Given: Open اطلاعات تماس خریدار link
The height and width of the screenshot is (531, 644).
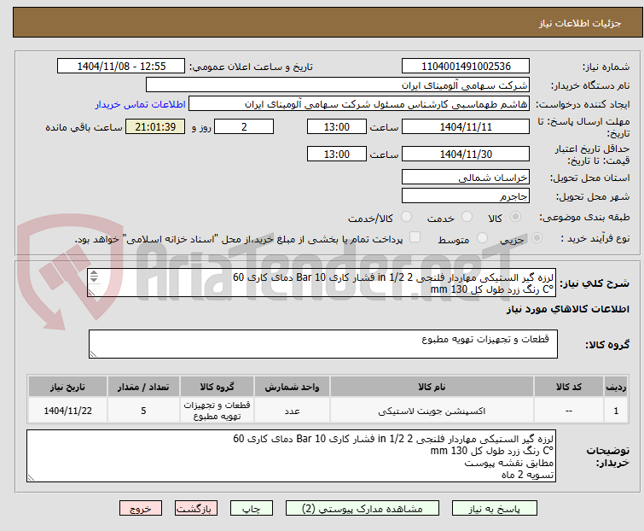Looking at the screenshot, I should point(141,104).
